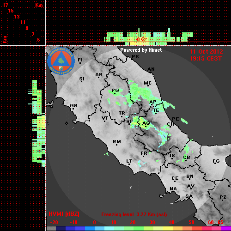Viewport: 231px width, 231px height.
Task: Click the PZ city label on map
Action: pyautogui.click(x=223, y=197)
